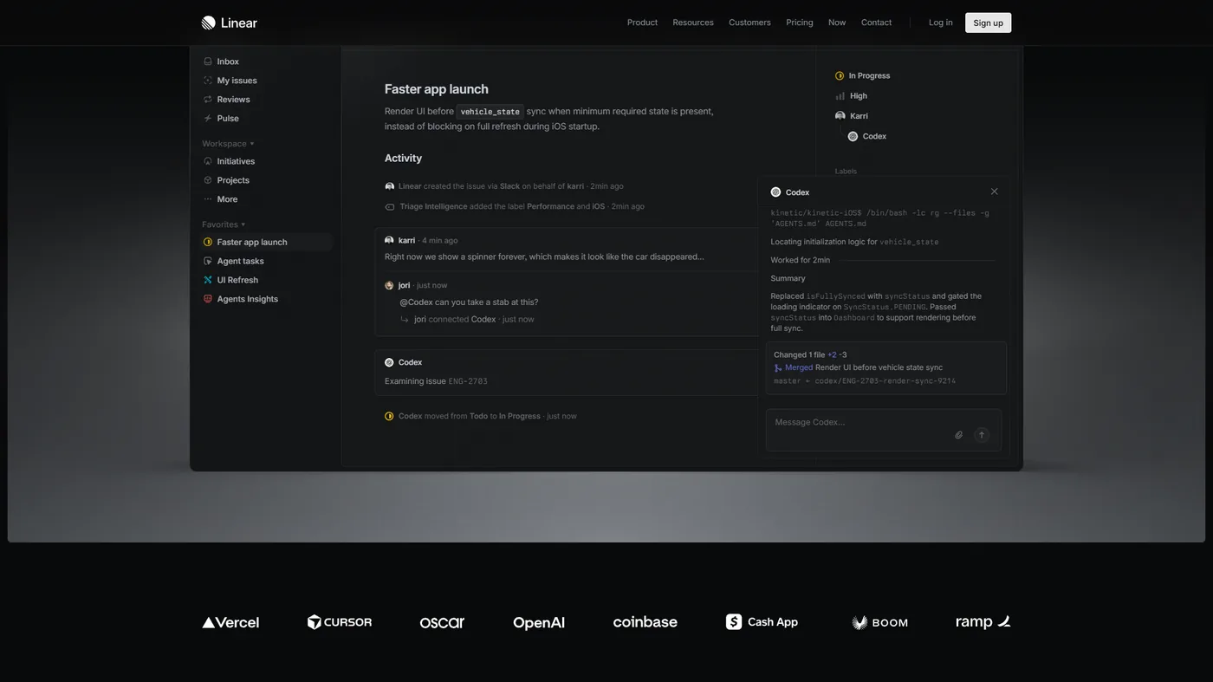The width and height of the screenshot is (1213, 682).
Task: Click Karri's assignee avatar
Action: click(x=840, y=116)
